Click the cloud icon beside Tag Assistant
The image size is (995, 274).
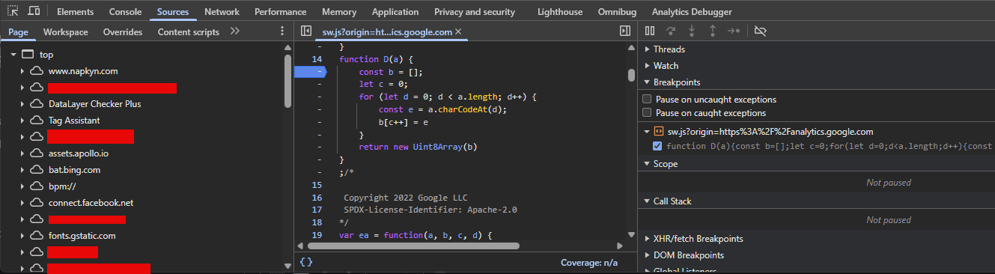[x=37, y=121]
